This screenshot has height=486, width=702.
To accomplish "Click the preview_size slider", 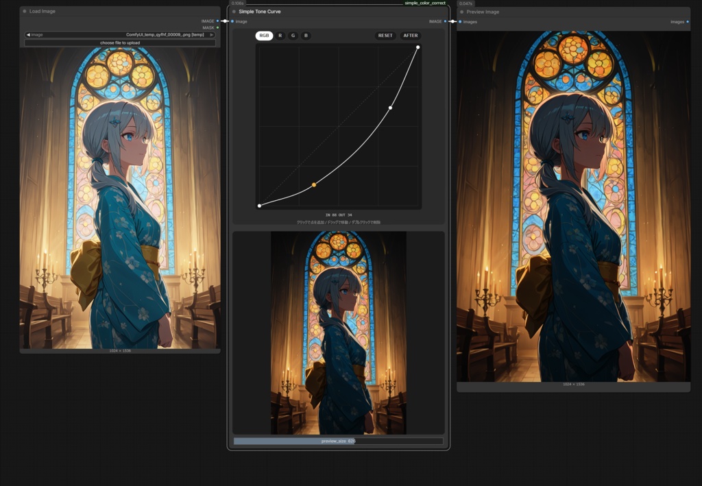I will pyautogui.click(x=339, y=441).
